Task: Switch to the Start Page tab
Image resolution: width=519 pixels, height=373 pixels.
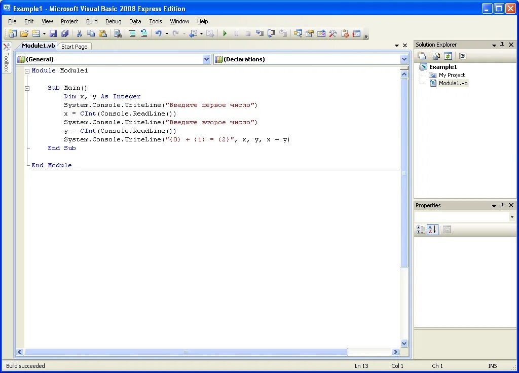Action: (x=75, y=47)
